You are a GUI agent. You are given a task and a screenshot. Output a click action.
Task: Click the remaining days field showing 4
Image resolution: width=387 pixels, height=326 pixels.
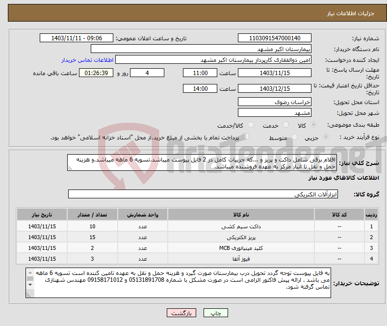[x=147, y=73]
